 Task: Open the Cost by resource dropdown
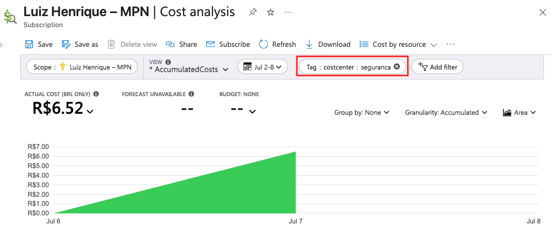(x=398, y=44)
